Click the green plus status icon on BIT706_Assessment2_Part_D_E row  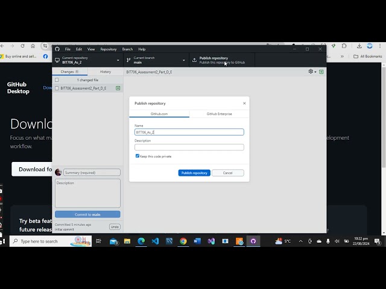118,88
